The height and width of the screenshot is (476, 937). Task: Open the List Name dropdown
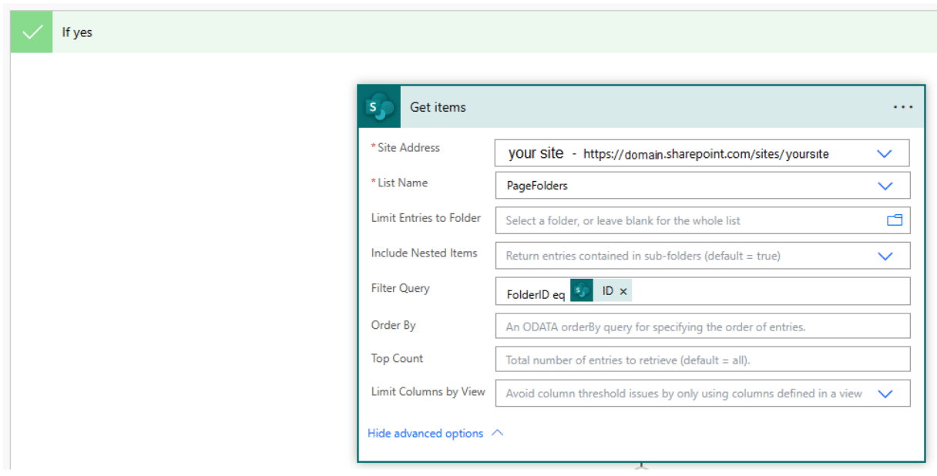pyautogui.click(x=885, y=185)
